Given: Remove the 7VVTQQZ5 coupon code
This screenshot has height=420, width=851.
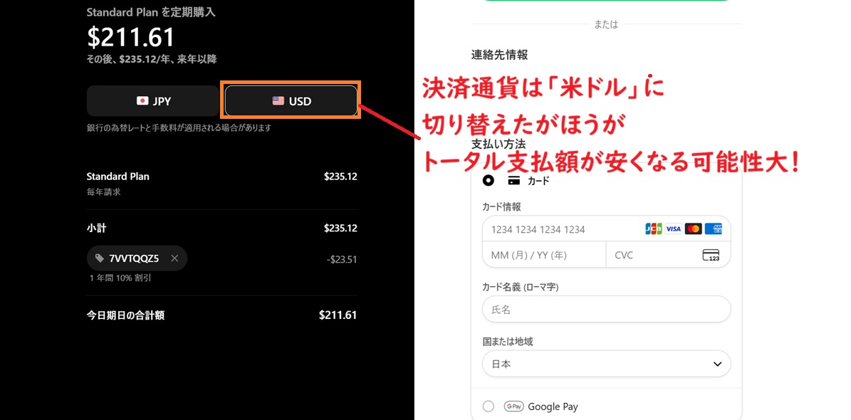Looking at the screenshot, I should pyautogui.click(x=174, y=258).
